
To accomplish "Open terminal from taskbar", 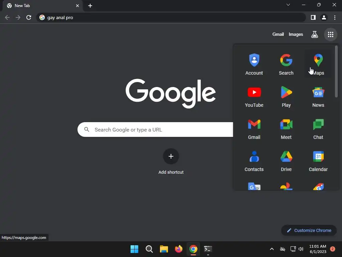I will 208,249.
